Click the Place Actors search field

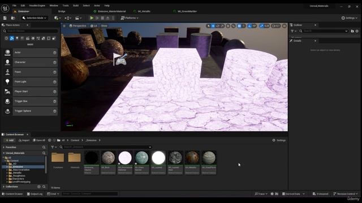pos(30,31)
